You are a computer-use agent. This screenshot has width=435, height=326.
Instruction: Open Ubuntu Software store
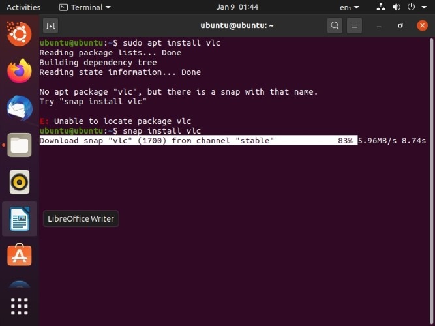[x=20, y=255]
